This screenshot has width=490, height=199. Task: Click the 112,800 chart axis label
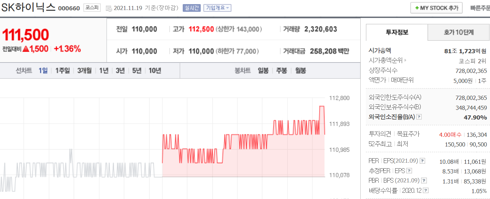point(340,98)
